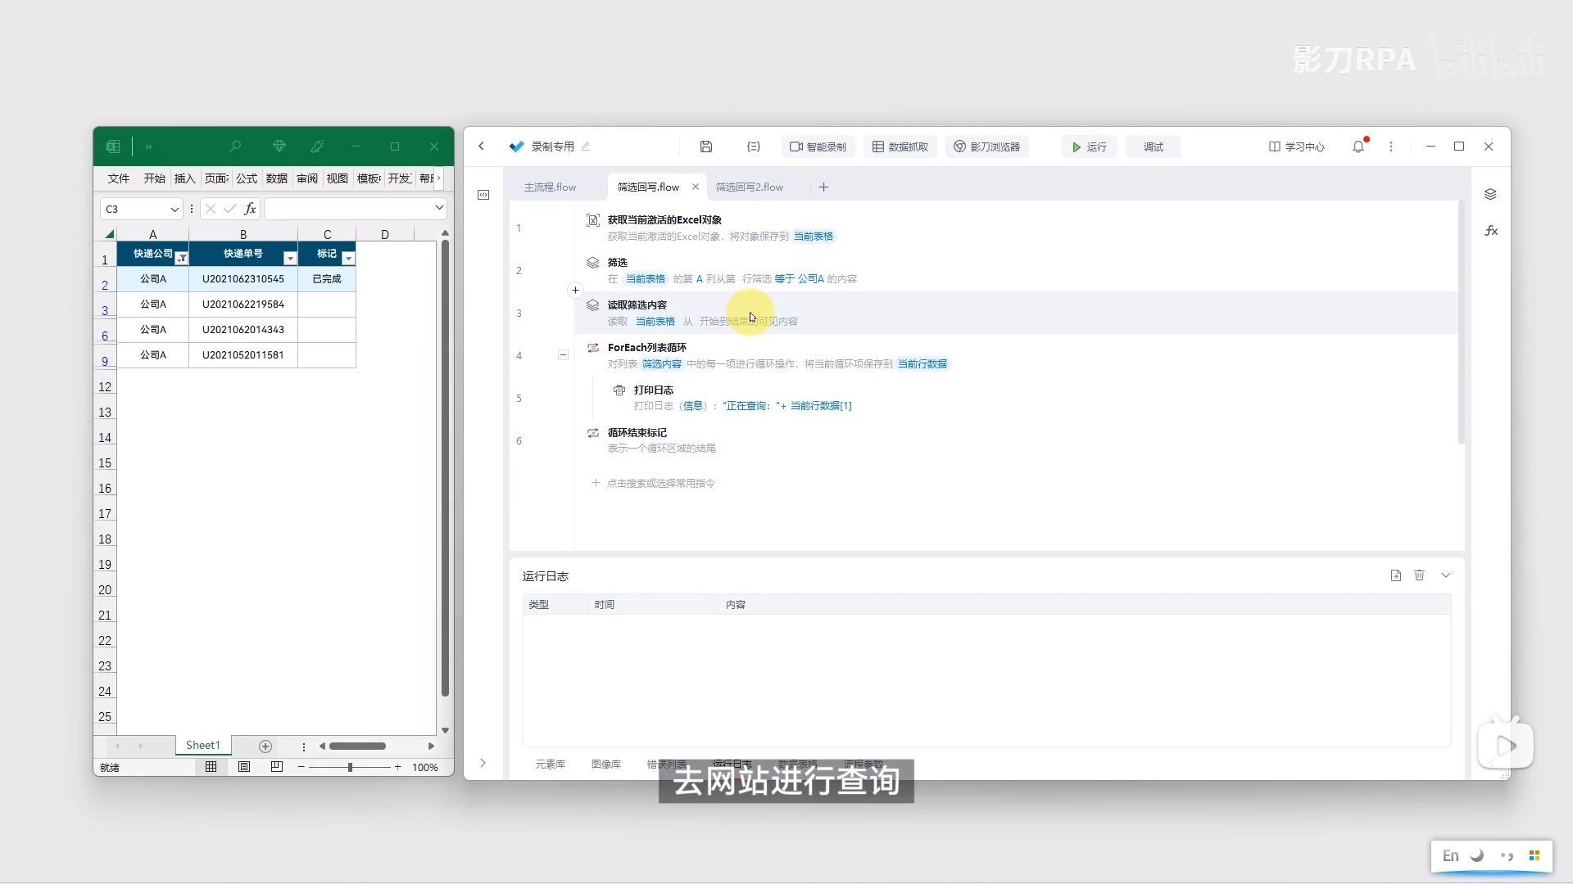
Task: Adjust the Excel zoom slider
Action: (350, 767)
